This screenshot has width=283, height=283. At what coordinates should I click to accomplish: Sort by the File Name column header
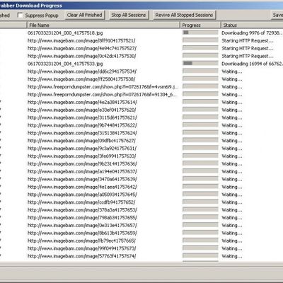click(x=103, y=25)
